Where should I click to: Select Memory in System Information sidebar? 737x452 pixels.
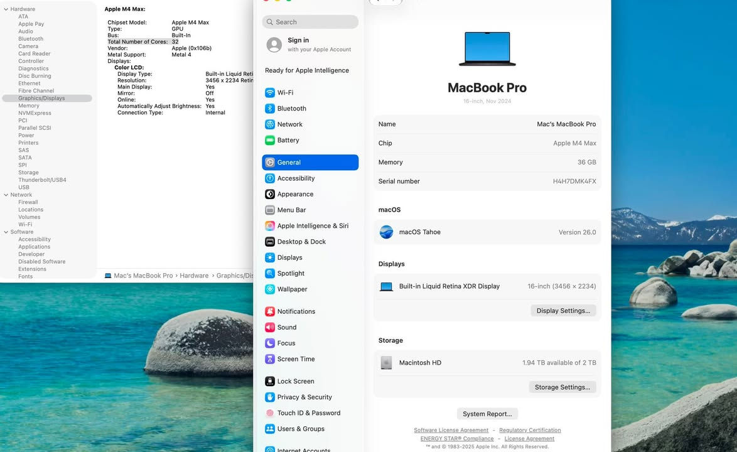coord(29,105)
